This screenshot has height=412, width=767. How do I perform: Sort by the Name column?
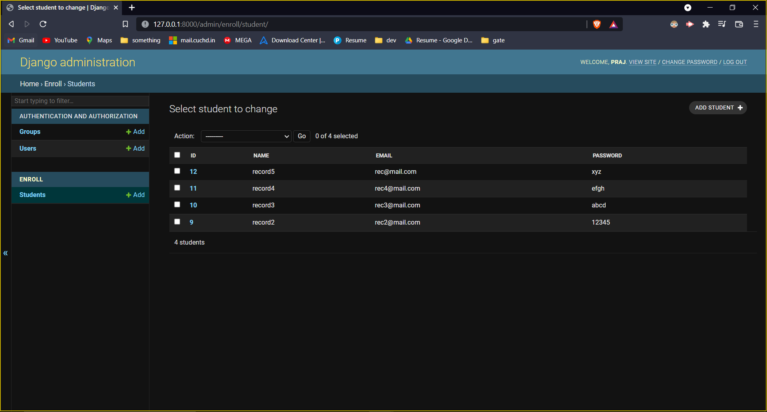(261, 155)
